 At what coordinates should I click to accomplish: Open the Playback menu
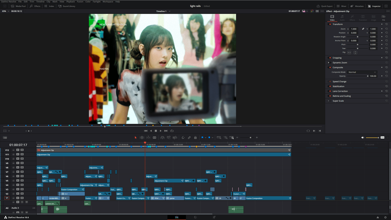click(x=70, y=2)
